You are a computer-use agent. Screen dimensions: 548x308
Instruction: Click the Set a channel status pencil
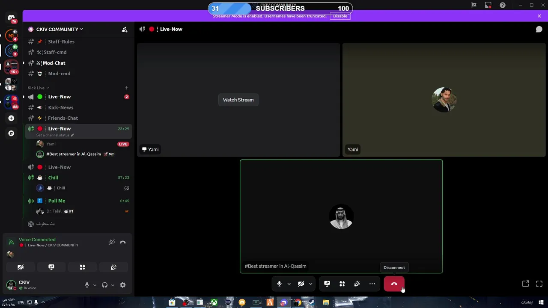click(72, 135)
